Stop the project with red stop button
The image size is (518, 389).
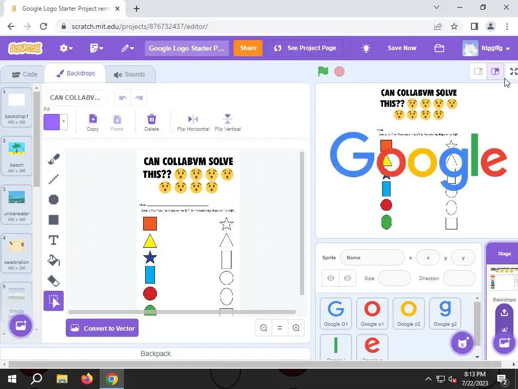point(339,71)
